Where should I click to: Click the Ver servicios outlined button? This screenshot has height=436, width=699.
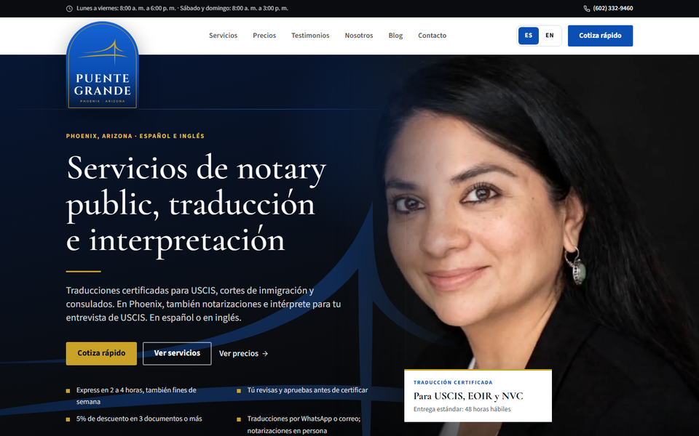[177, 353]
